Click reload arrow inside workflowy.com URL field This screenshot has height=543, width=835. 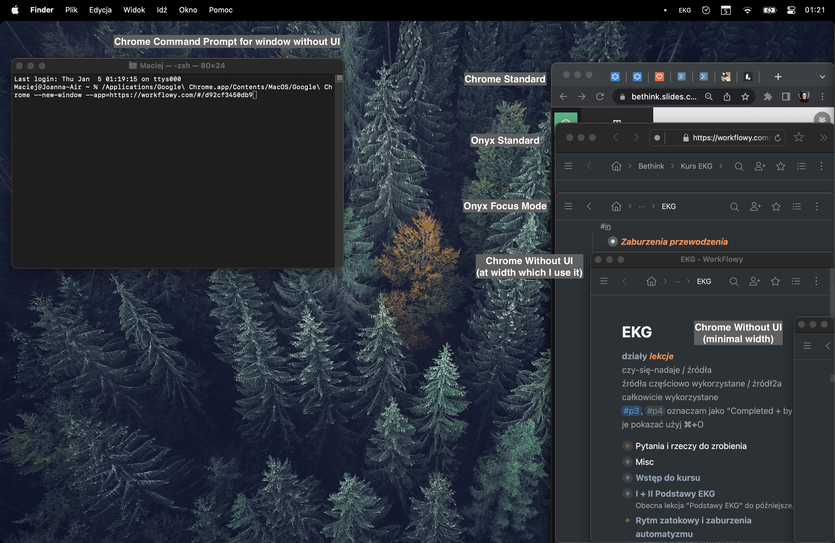pos(777,138)
